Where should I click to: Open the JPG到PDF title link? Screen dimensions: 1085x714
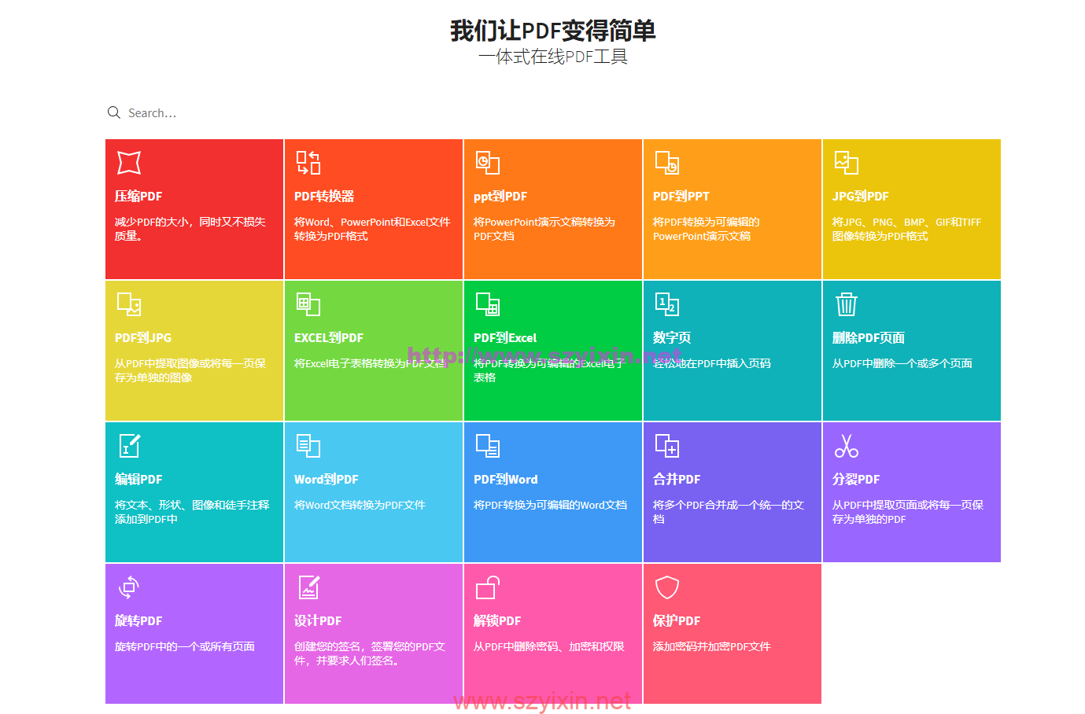(x=861, y=197)
